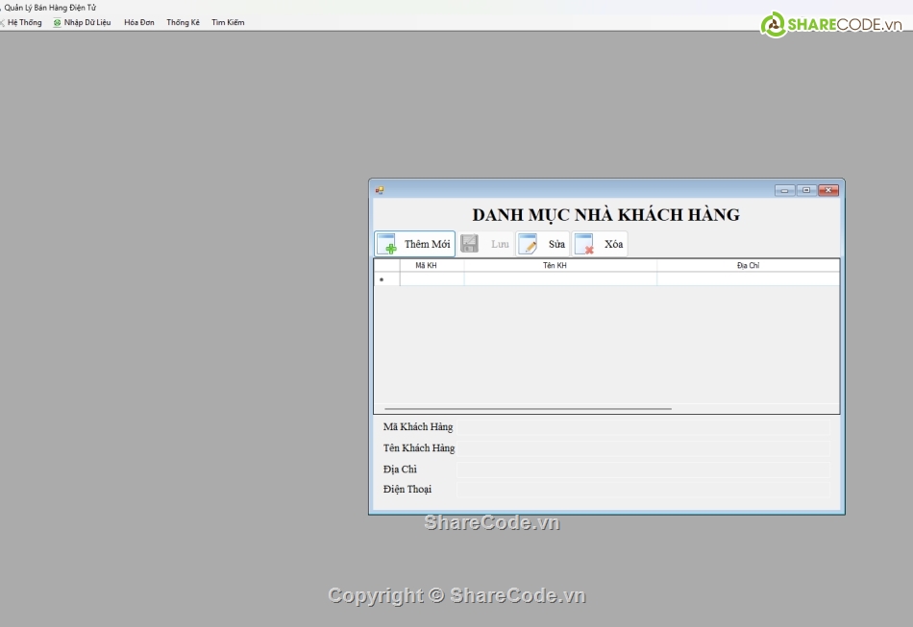The height and width of the screenshot is (627, 913).
Task: Open the Nhập Dữ Liệu menu
Action: (83, 22)
